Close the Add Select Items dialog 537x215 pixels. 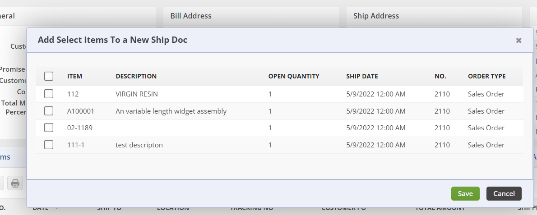(x=518, y=41)
